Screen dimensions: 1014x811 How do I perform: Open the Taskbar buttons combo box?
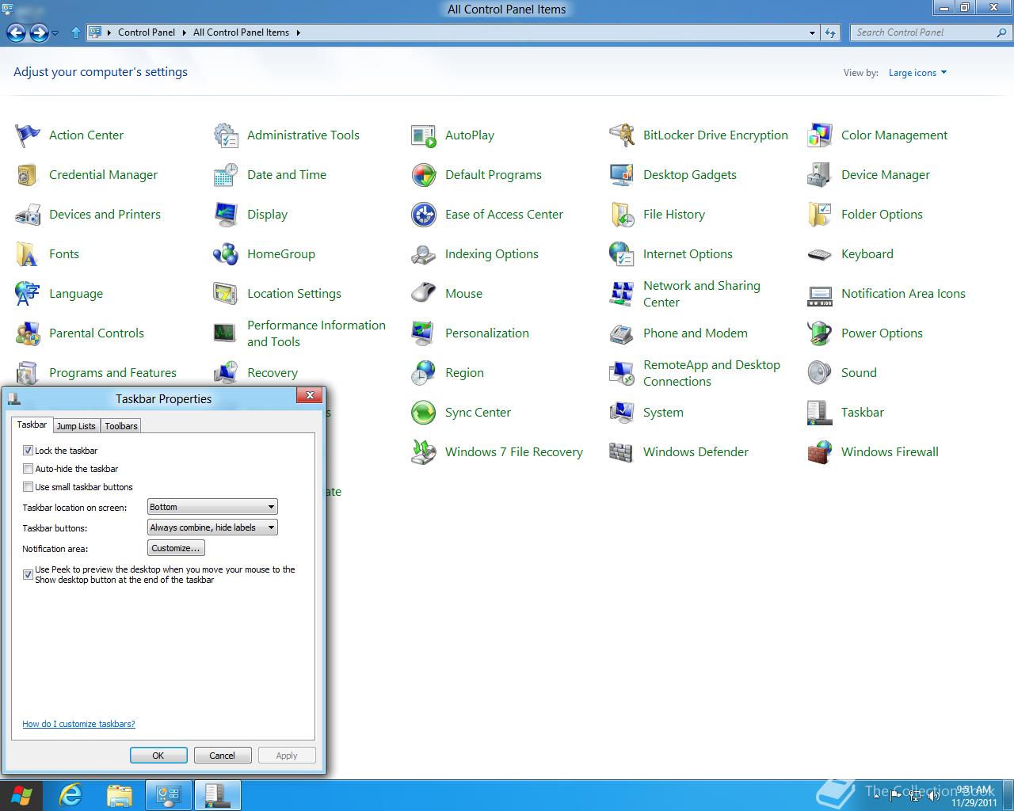coord(212,527)
